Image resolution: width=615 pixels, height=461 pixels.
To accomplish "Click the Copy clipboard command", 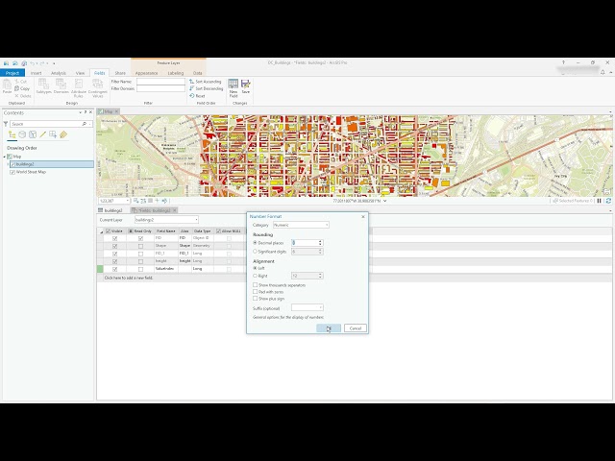I will pyautogui.click(x=22, y=88).
